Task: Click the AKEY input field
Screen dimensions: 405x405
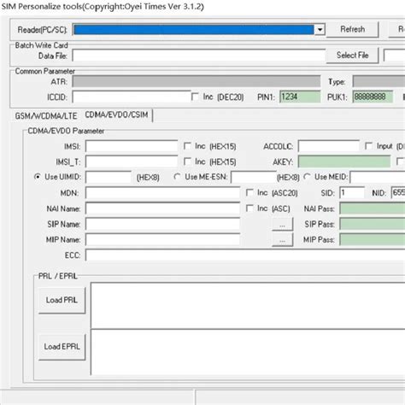Action: [x=344, y=161]
